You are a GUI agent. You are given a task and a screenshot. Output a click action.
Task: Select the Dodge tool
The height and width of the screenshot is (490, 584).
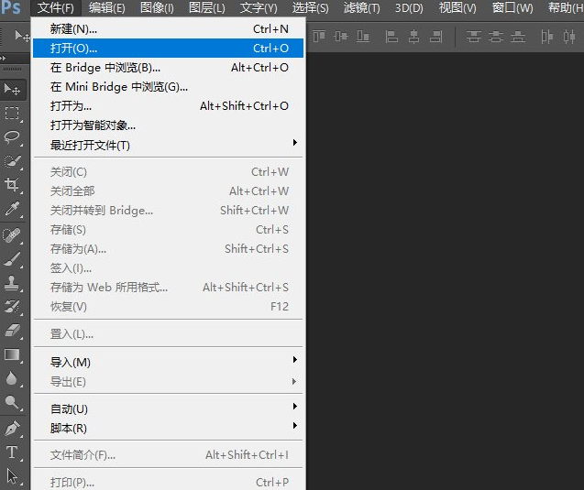click(12, 402)
